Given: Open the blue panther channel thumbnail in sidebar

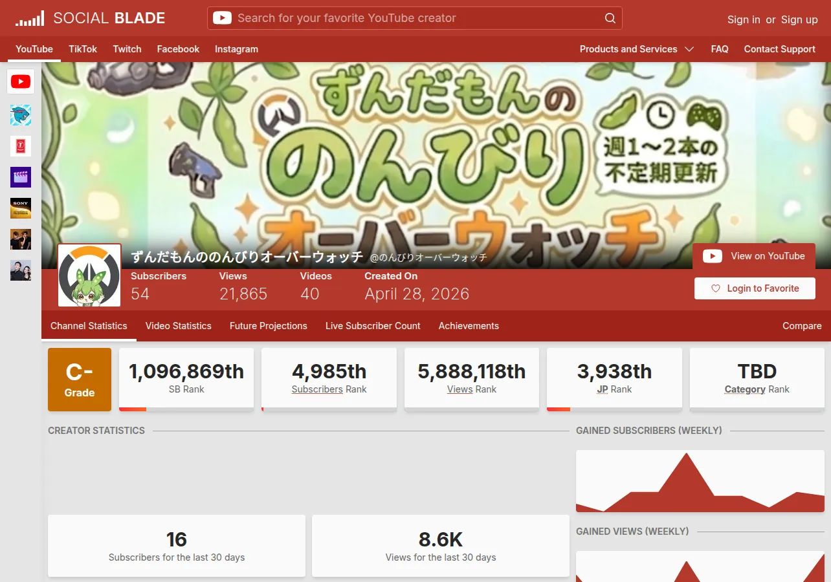Looking at the screenshot, I should [21, 115].
